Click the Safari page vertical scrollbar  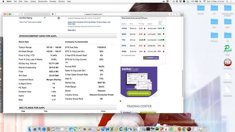[x=182, y=83]
